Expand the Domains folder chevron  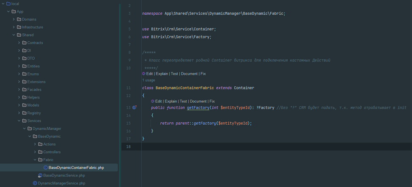pyautogui.click(x=14, y=19)
